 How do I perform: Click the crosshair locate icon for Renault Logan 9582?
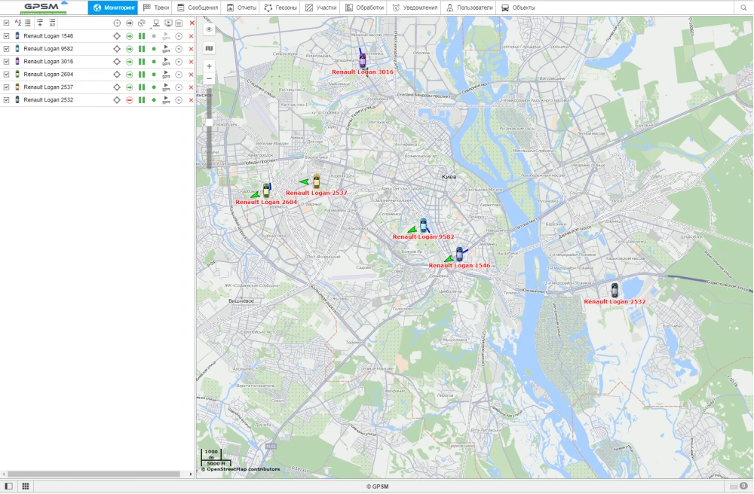point(117,48)
